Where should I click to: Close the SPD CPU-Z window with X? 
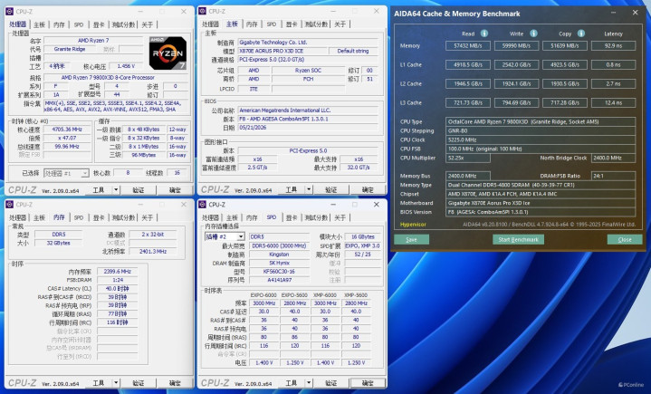point(376,205)
